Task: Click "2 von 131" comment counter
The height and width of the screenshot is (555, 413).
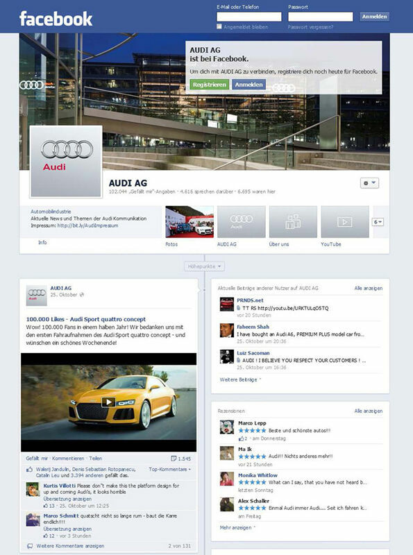Action: tap(180, 546)
